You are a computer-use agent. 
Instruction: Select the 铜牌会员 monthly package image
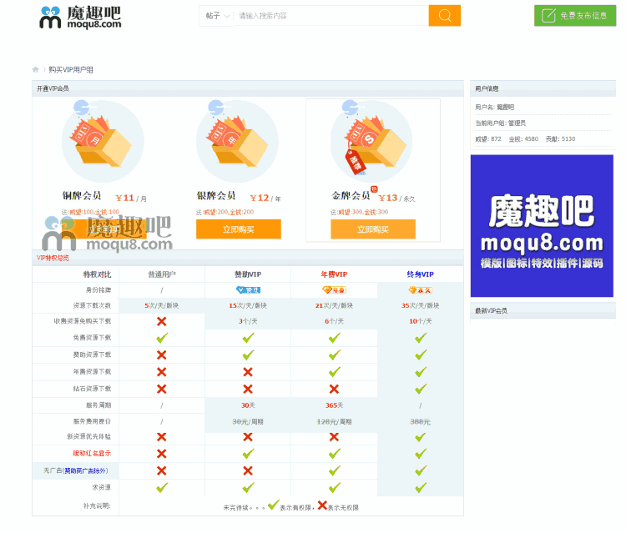[x=103, y=141]
